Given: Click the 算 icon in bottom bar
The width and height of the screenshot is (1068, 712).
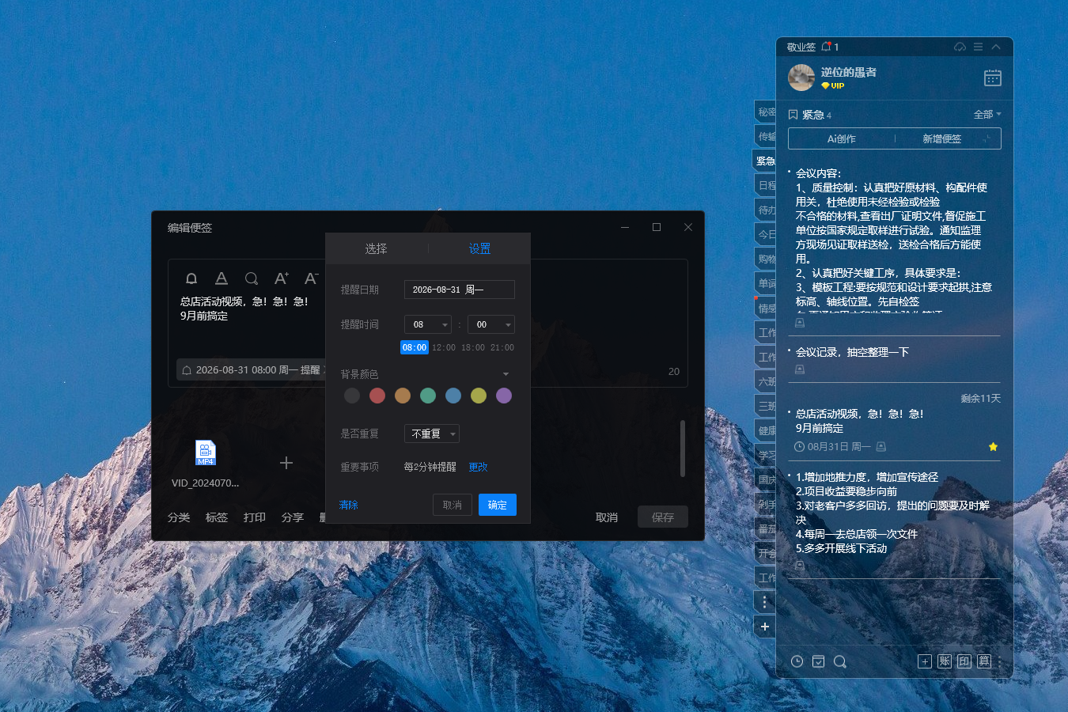Looking at the screenshot, I should point(983,661).
